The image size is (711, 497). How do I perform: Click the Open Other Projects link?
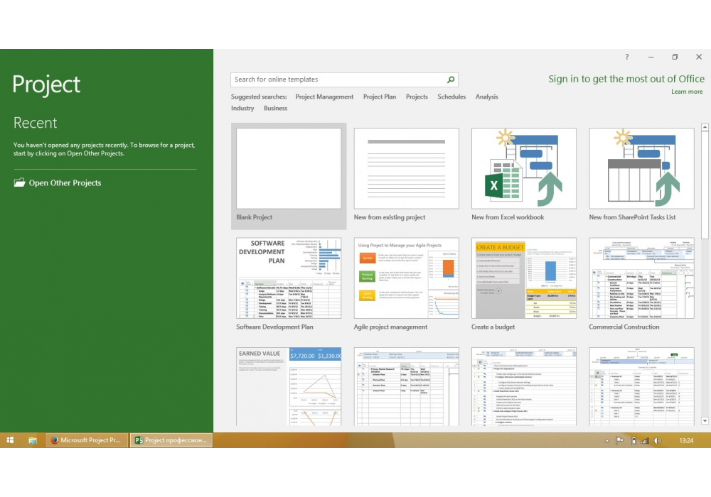(x=65, y=183)
